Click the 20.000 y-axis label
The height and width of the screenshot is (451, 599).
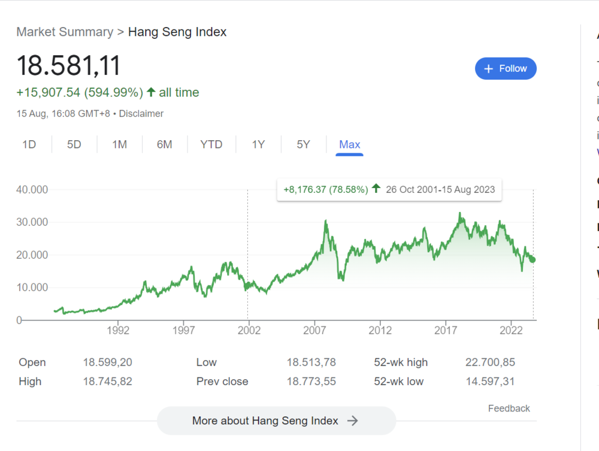click(32, 255)
